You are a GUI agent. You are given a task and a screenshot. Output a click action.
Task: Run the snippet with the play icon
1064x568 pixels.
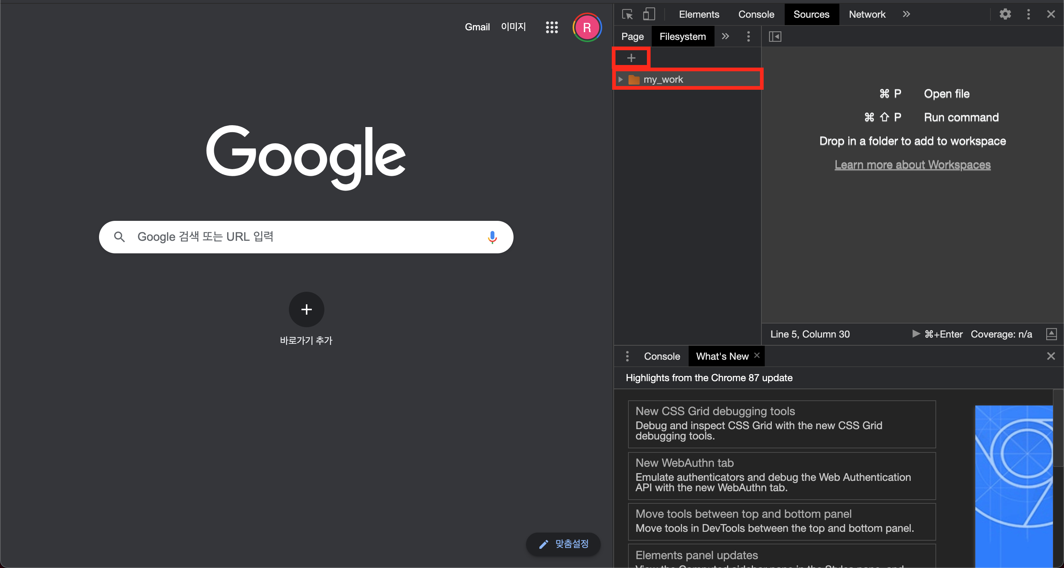[916, 334]
